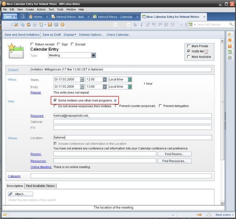Open the new item toolbar dropdown arrow
Image resolution: width=236 pixels, height=219 pixels.
coord(45,25)
